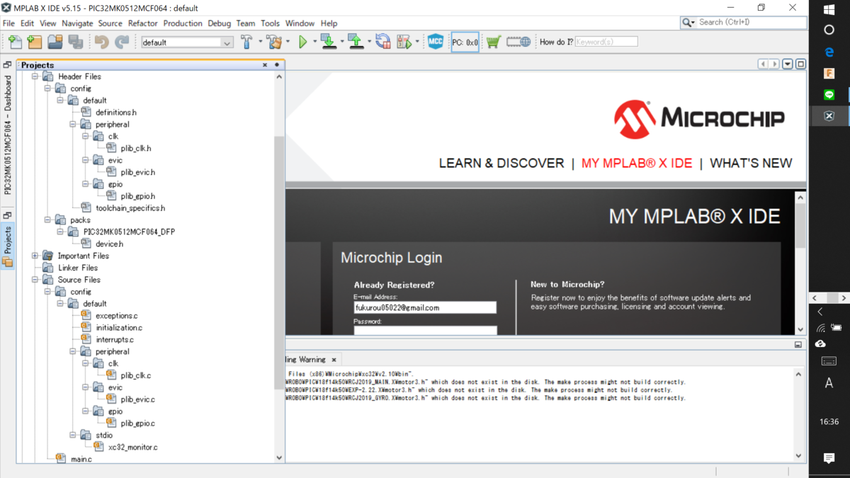This screenshot has width=850, height=478.
Task: Click the Undo toolbar icon
Action: 102,42
